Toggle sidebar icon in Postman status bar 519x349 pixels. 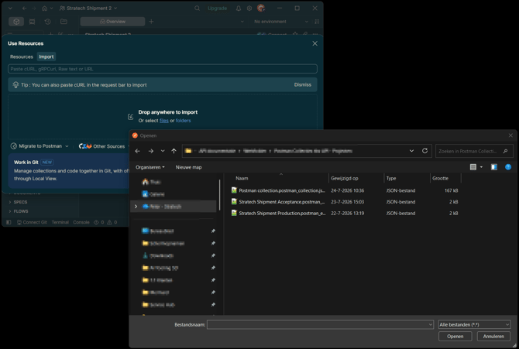click(9, 222)
